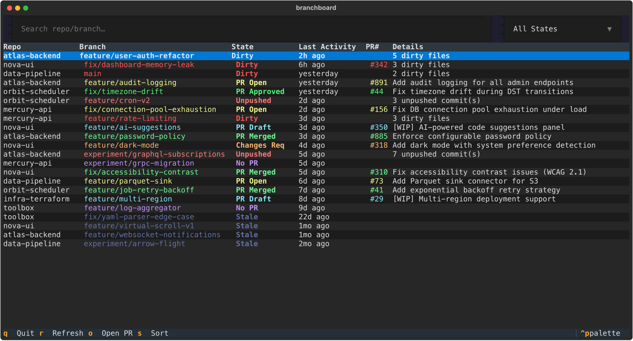Click the Search repo/branch input field
Viewport: 633px width, 341px height.
pyautogui.click(x=251, y=29)
